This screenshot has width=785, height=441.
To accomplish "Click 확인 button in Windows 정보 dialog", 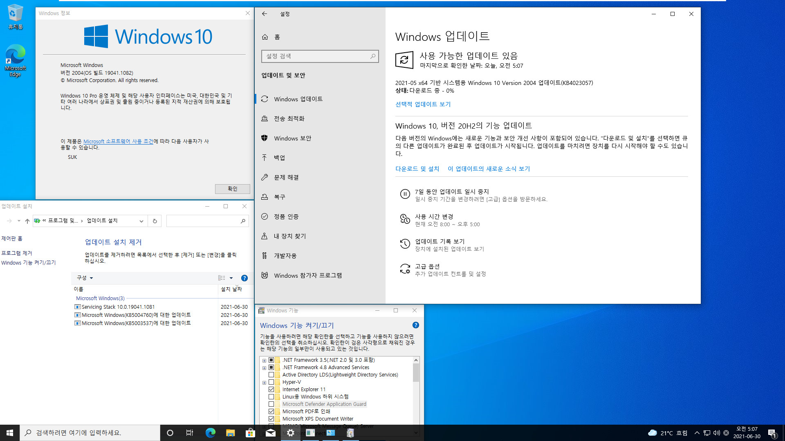I will click(232, 189).
